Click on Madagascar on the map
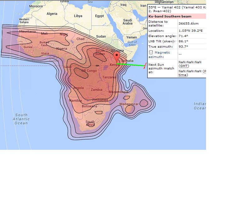The height and width of the screenshot is (208, 239). coord(129,104)
